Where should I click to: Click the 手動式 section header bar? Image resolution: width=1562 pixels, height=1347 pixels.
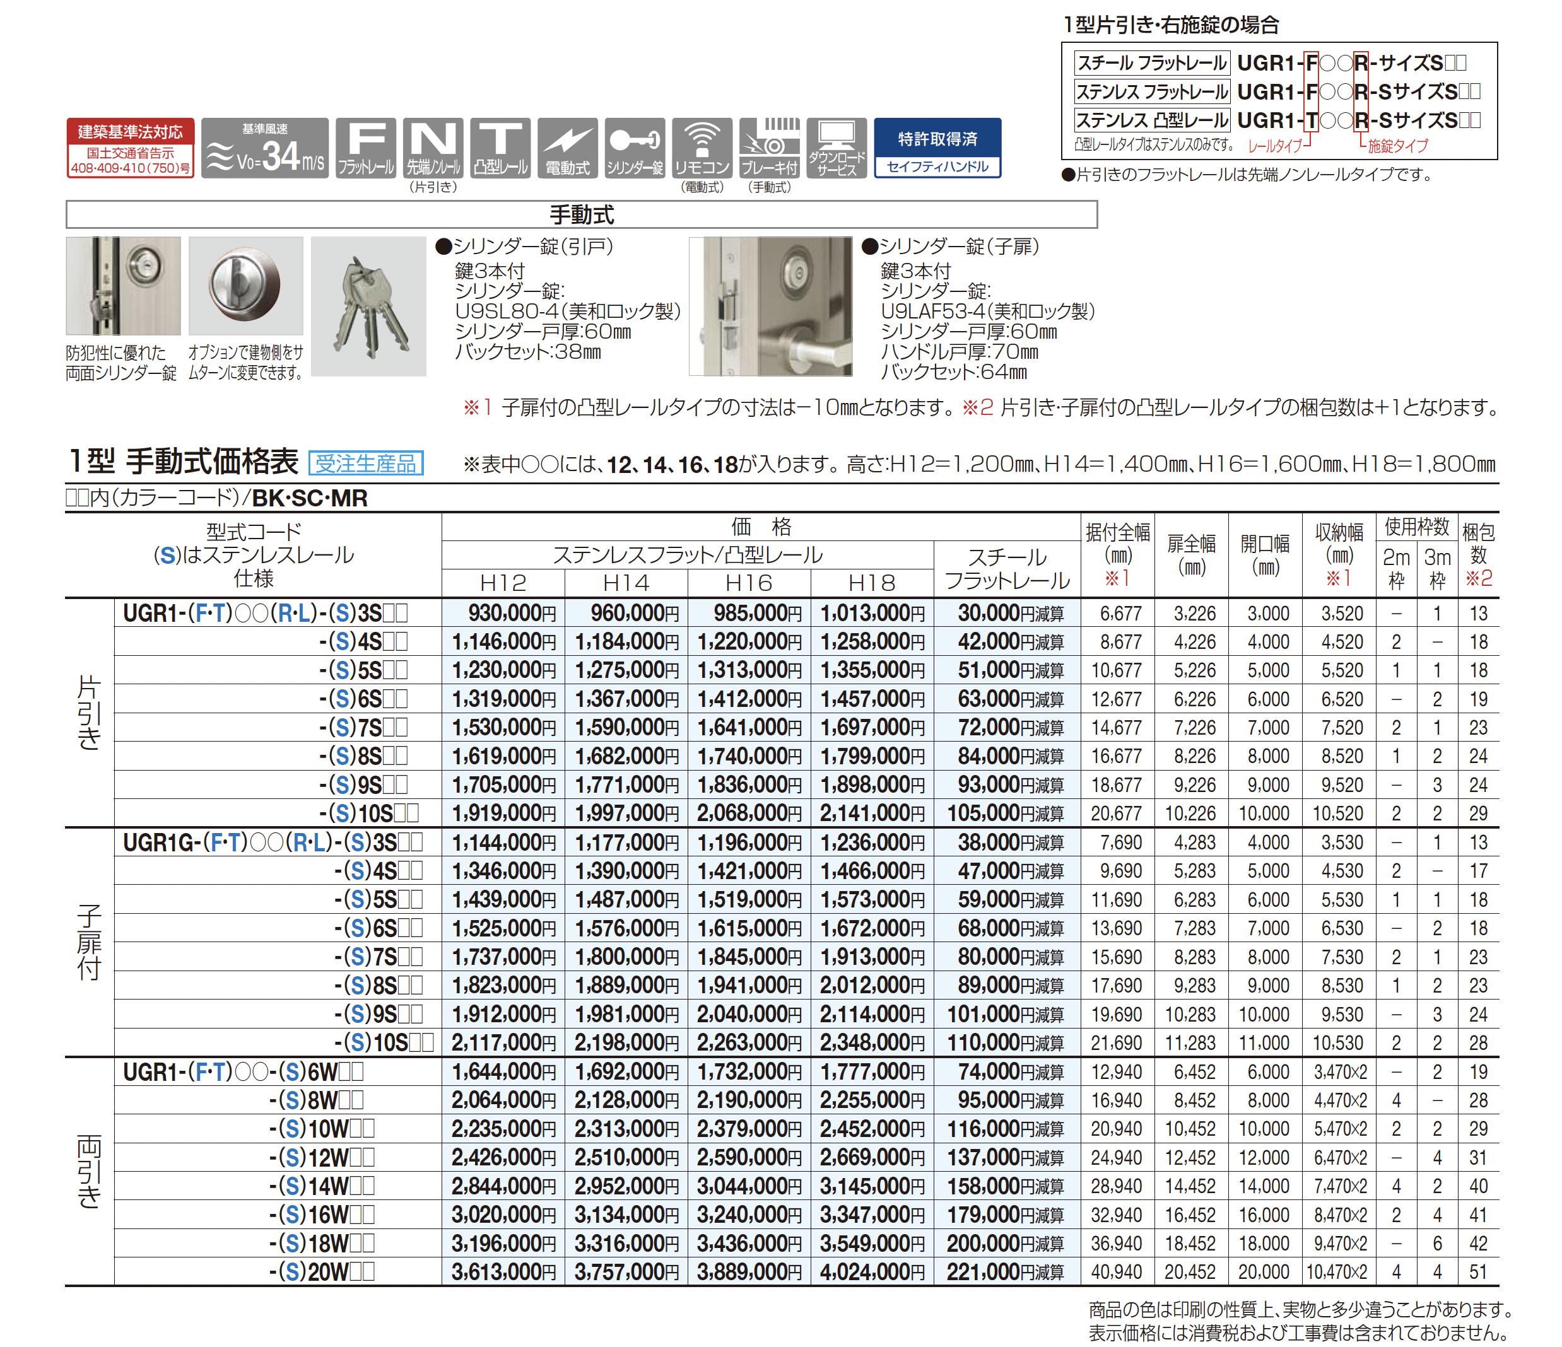click(x=581, y=215)
